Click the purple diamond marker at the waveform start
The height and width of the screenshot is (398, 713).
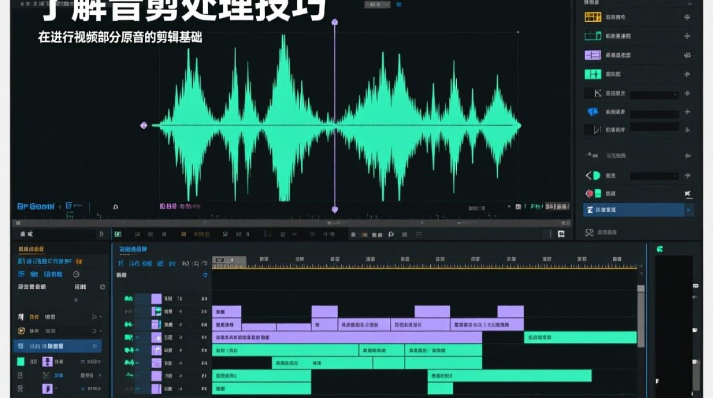pos(143,125)
